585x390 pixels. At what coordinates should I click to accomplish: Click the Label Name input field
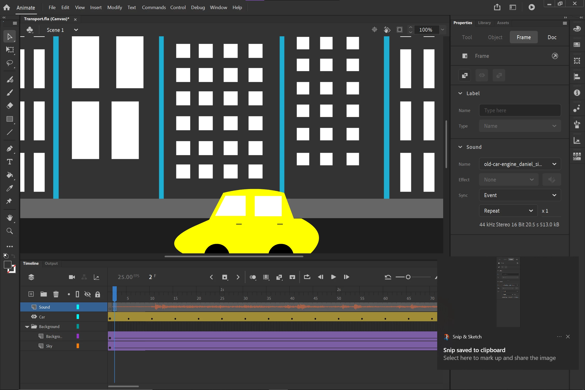tap(520, 110)
